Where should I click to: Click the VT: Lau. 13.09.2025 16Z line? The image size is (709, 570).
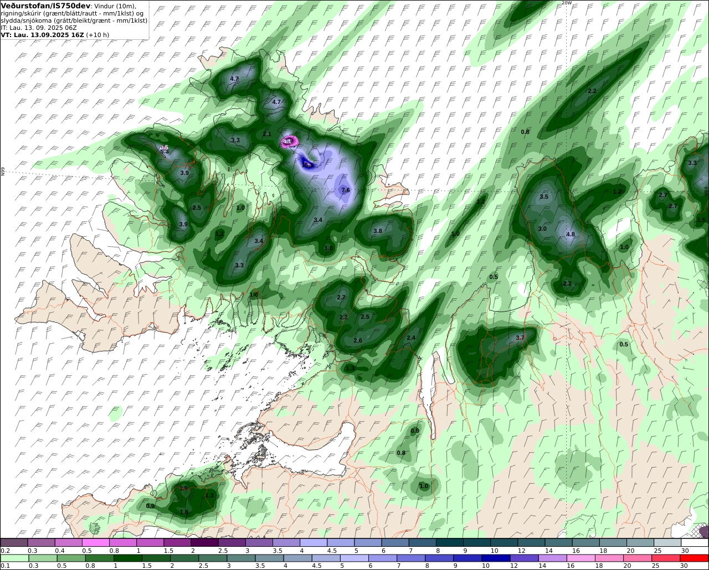(x=42, y=34)
